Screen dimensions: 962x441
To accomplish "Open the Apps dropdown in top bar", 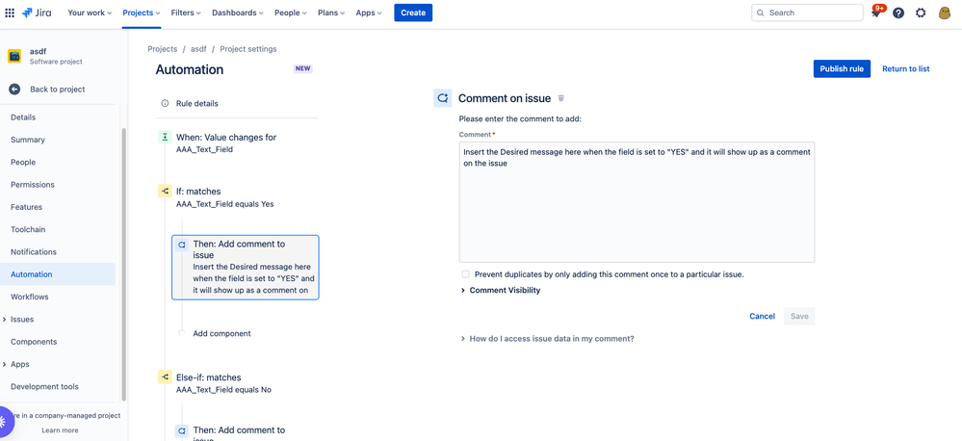I will [369, 13].
